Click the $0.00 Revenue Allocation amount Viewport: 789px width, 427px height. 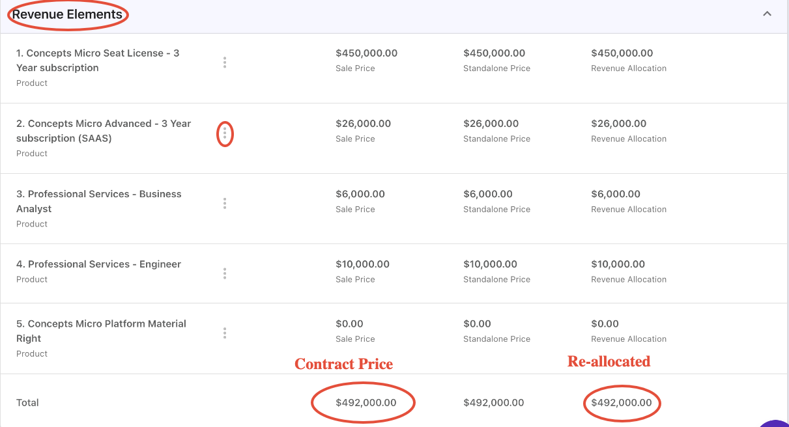coord(605,324)
